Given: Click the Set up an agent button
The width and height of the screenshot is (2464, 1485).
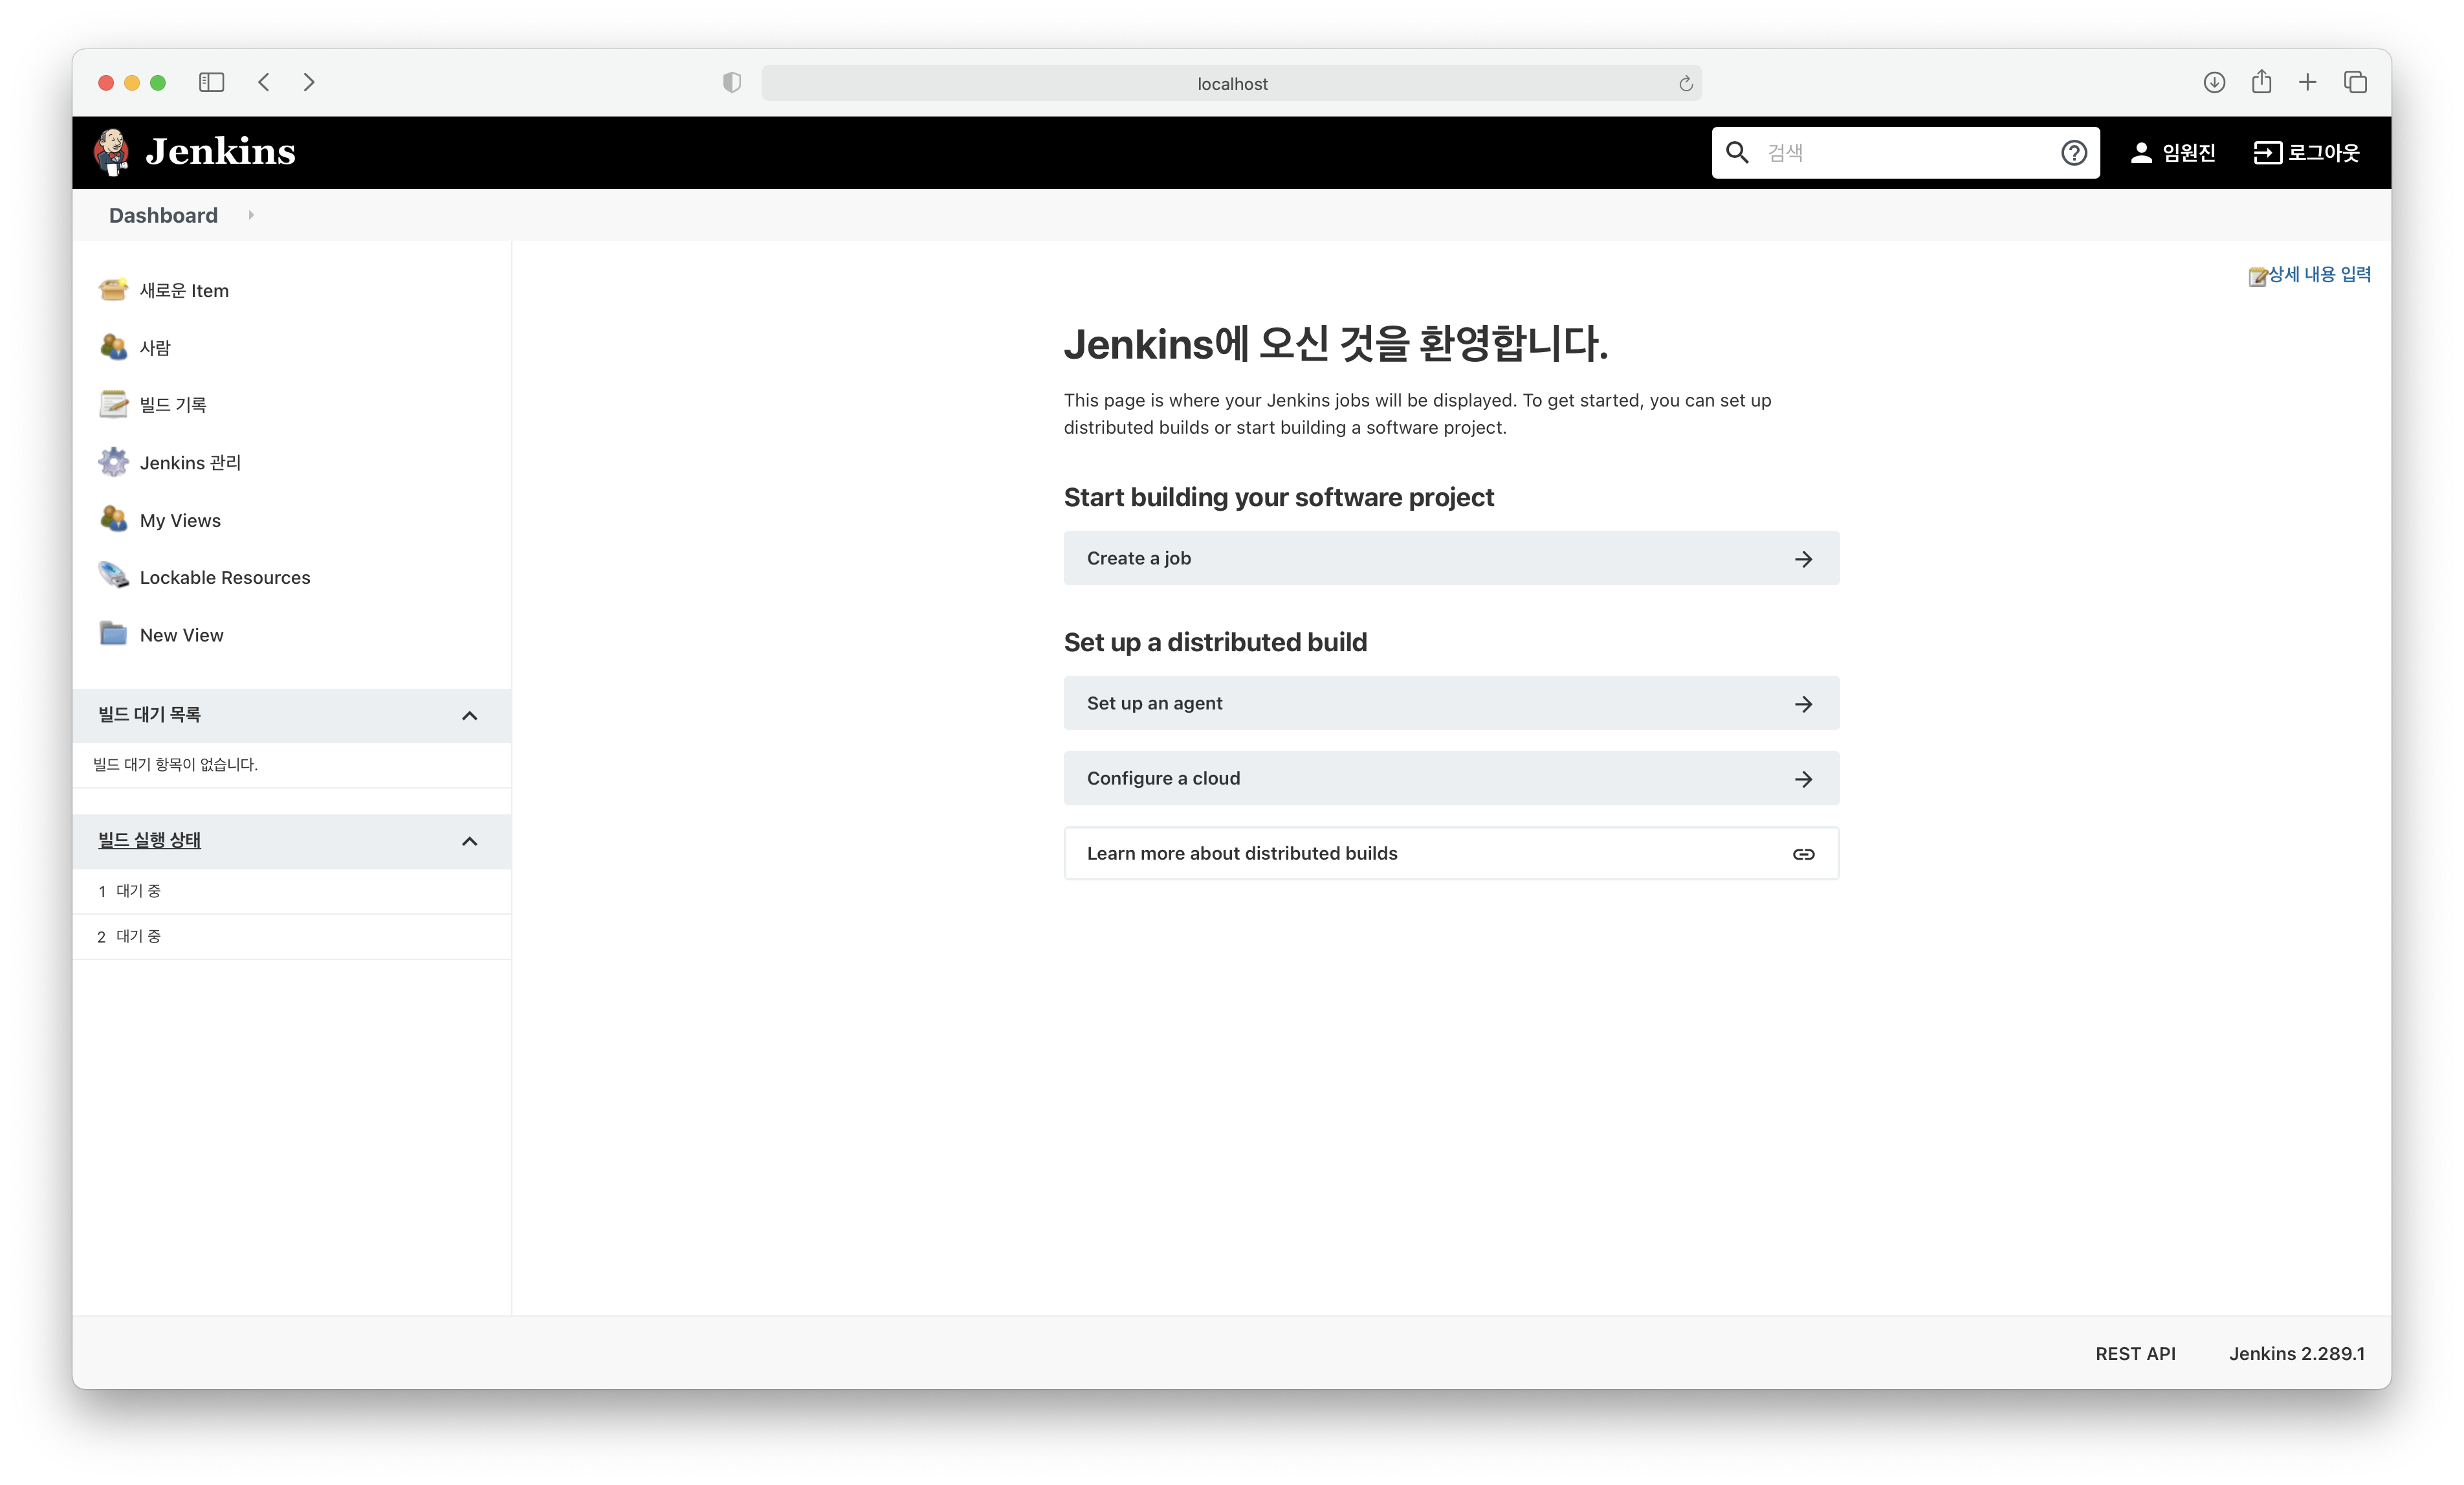Looking at the screenshot, I should click(x=1450, y=704).
